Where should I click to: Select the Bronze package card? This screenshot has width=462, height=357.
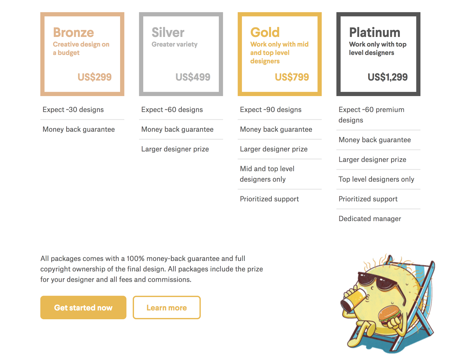click(82, 54)
